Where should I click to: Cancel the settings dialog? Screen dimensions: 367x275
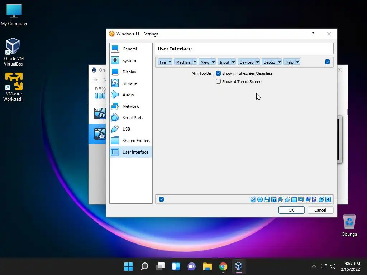(x=320, y=210)
